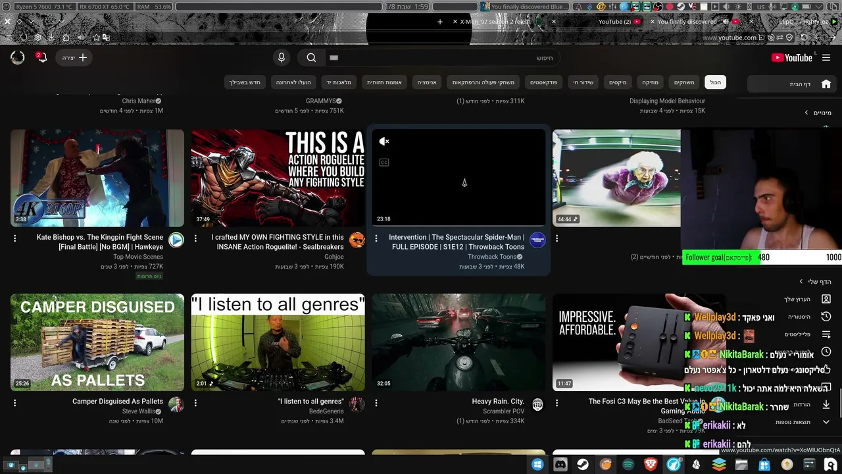This screenshot has height=474, width=842.
Task: Select the 'אנימציה' filter chip
Action: pyautogui.click(x=428, y=82)
